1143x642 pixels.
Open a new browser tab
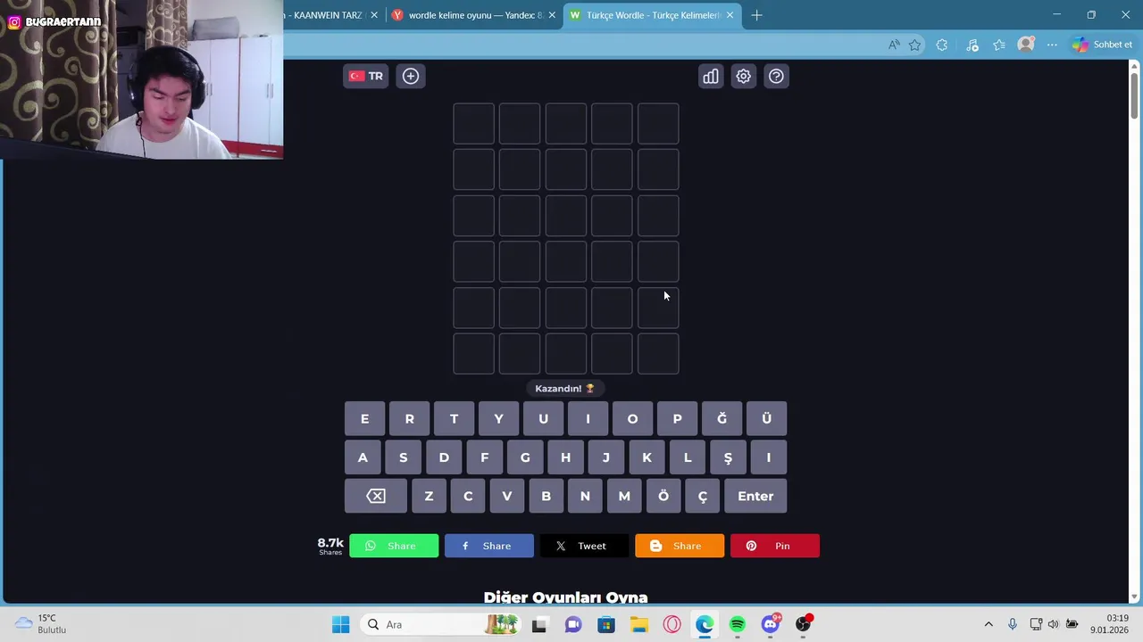click(756, 15)
